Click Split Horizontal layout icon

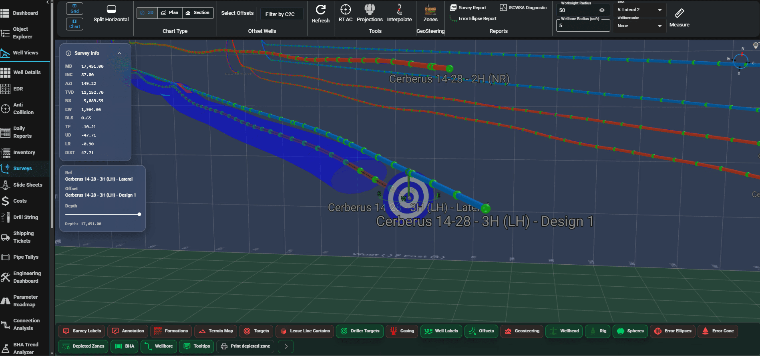tap(111, 9)
